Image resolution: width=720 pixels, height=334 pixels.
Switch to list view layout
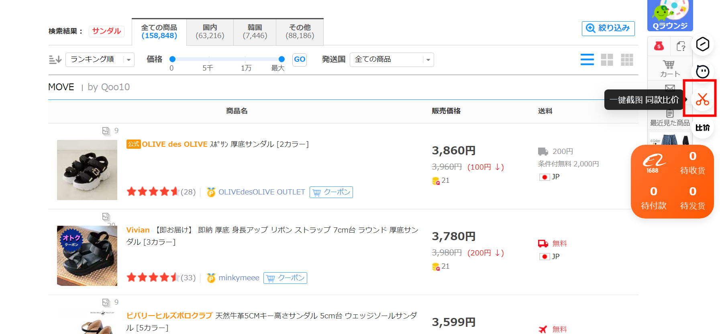587,60
